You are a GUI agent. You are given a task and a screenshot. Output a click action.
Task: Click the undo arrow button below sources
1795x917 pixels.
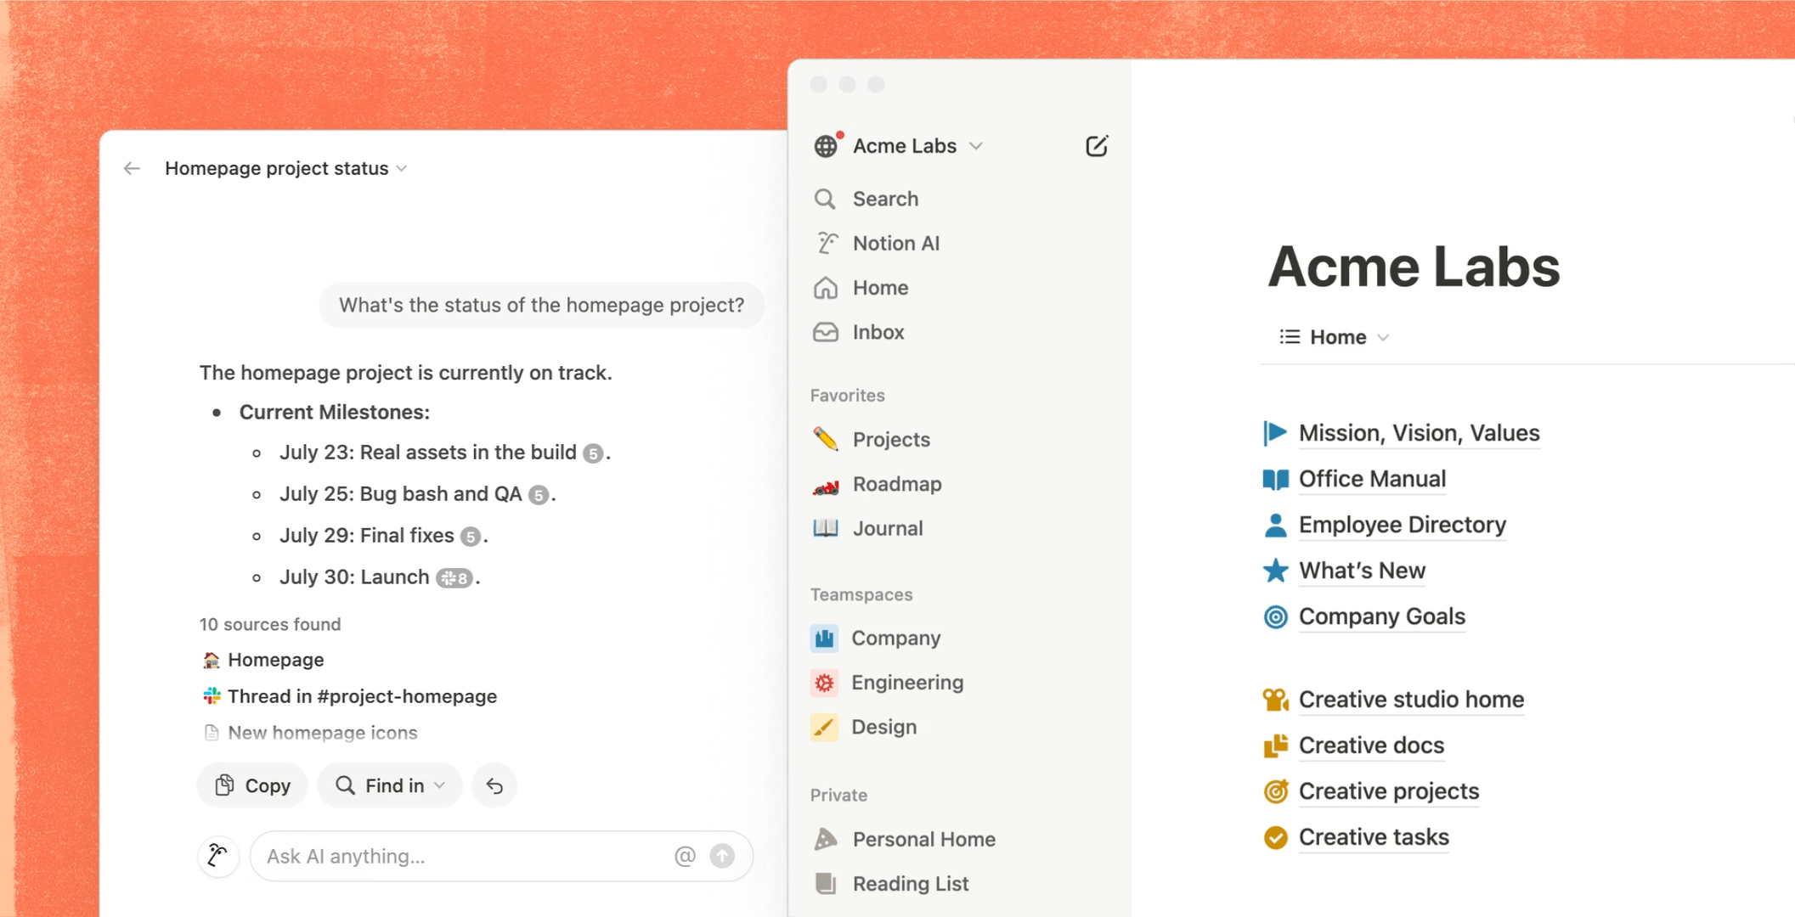tap(494, 786)
